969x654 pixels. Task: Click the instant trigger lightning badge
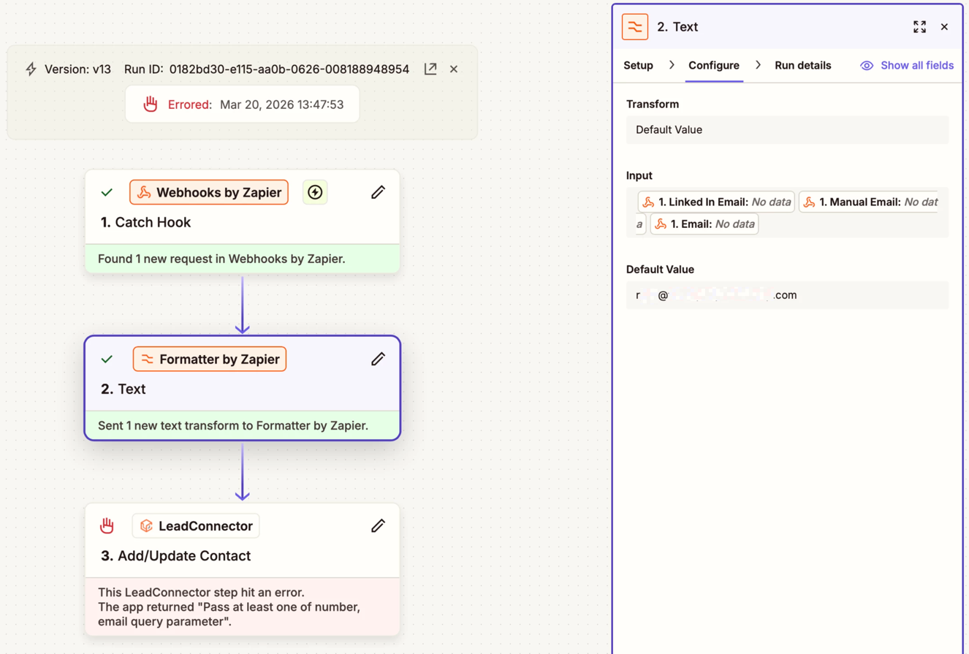(x=315, y=192)
